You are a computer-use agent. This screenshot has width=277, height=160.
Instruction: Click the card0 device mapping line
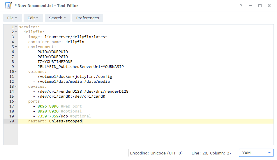click(x=71, y=96)
